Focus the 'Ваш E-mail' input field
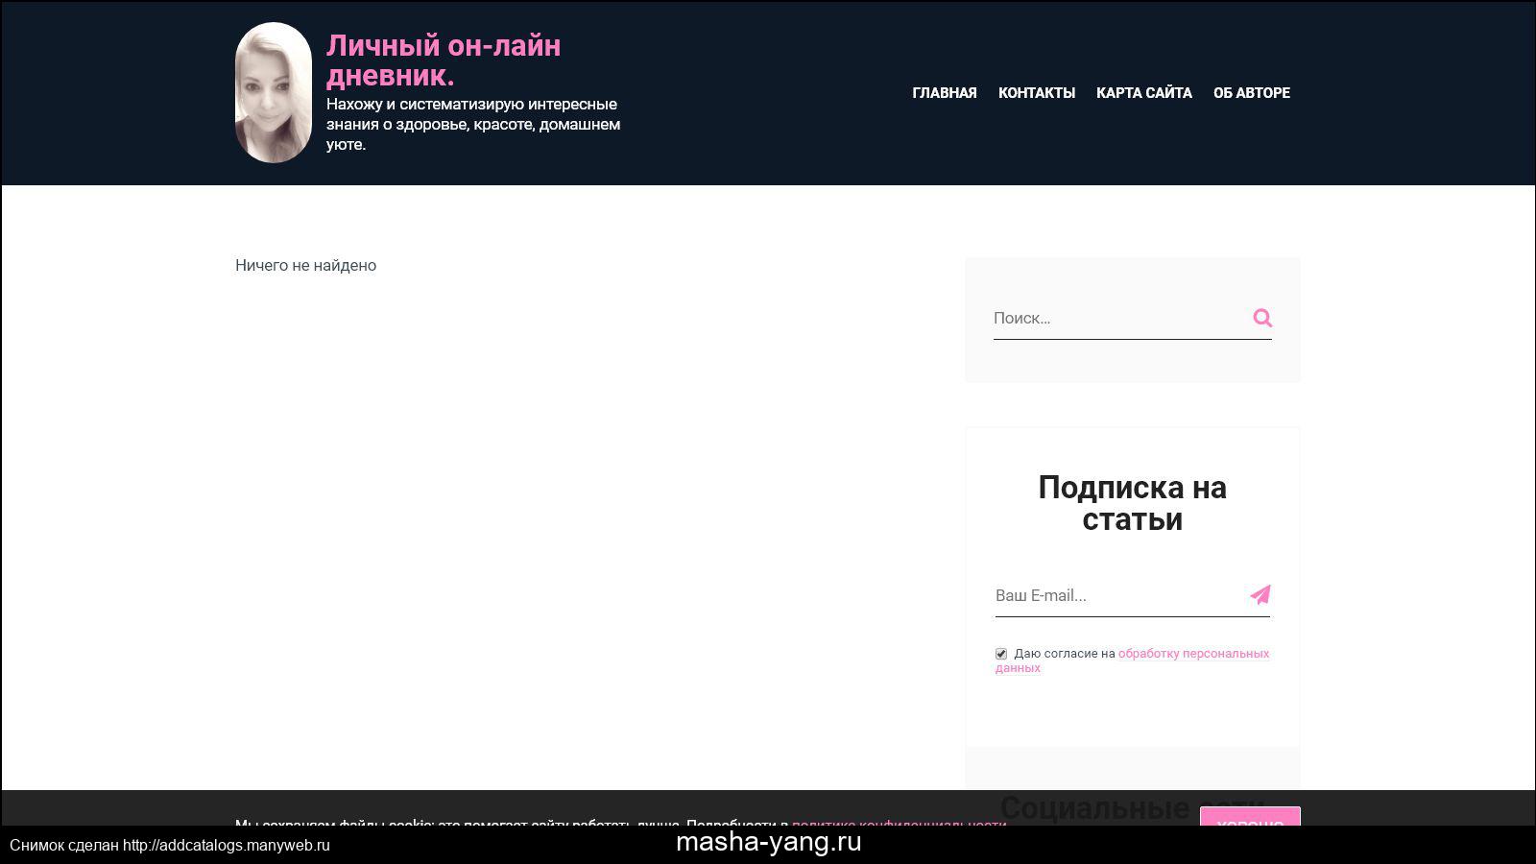 (x=1118, y=595)
